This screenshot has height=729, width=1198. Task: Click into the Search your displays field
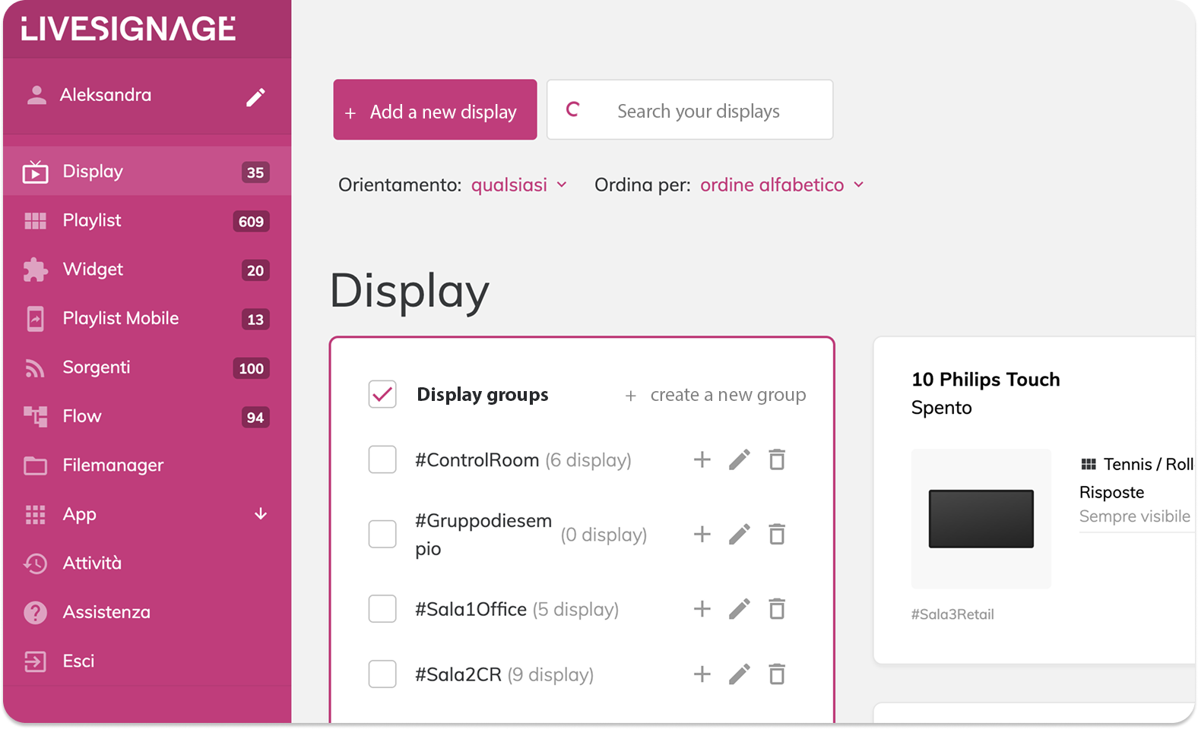pyautogui.click(x=690, y=109)
